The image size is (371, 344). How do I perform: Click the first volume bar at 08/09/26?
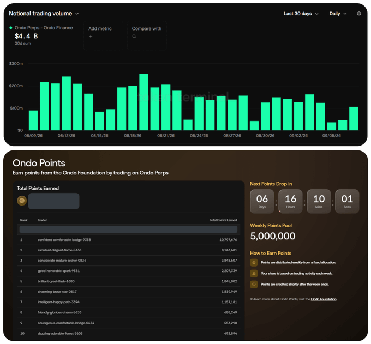(33, 120)
